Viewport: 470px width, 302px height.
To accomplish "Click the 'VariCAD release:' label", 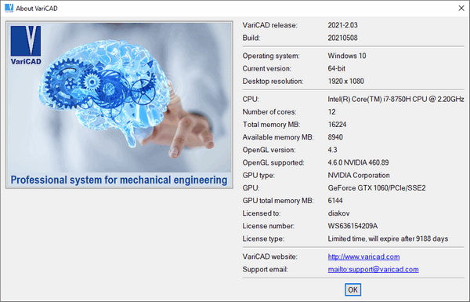I will point(269,25).
